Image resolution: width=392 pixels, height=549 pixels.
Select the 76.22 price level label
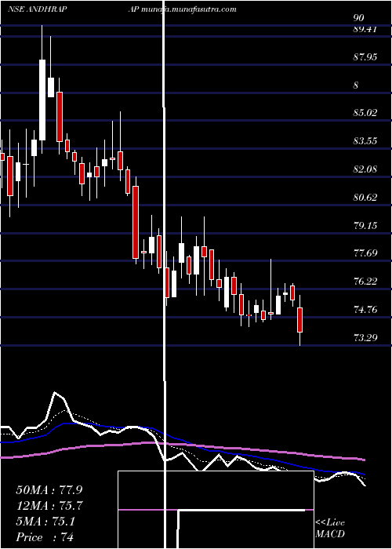click(x=365, y=281)
